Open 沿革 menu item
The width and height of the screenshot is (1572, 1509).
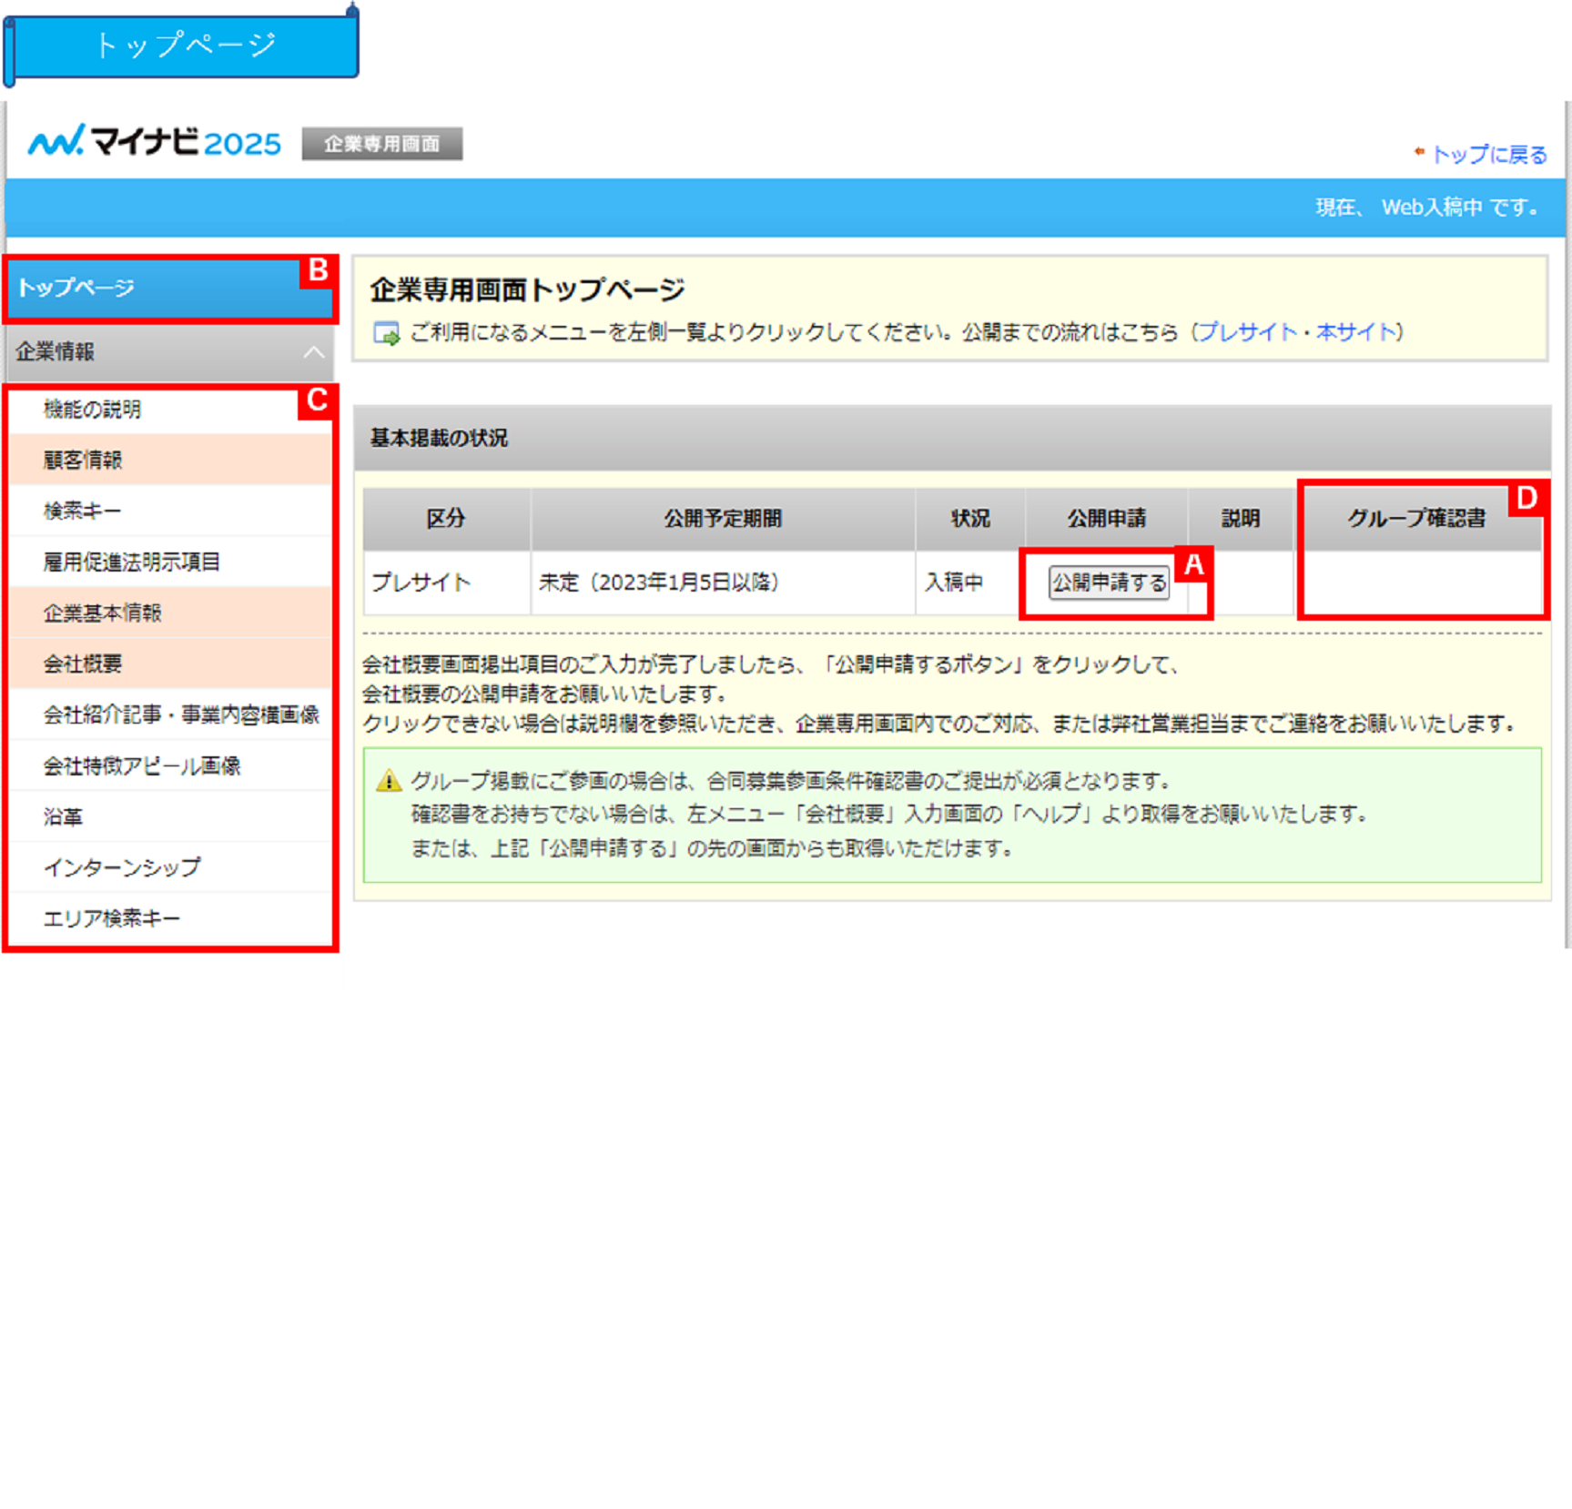click(170, 817)
